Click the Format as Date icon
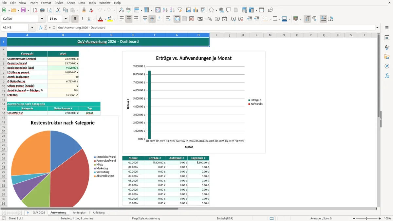Image resolution: width=393 pixels, height=221 pixels. [x=224, y=19]
